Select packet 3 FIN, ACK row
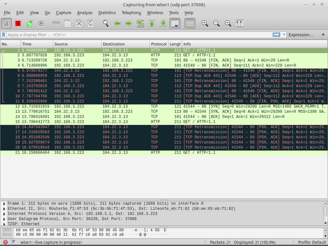Image resolution: width=328 pixels, height=246 pixels. click(164, 60)
